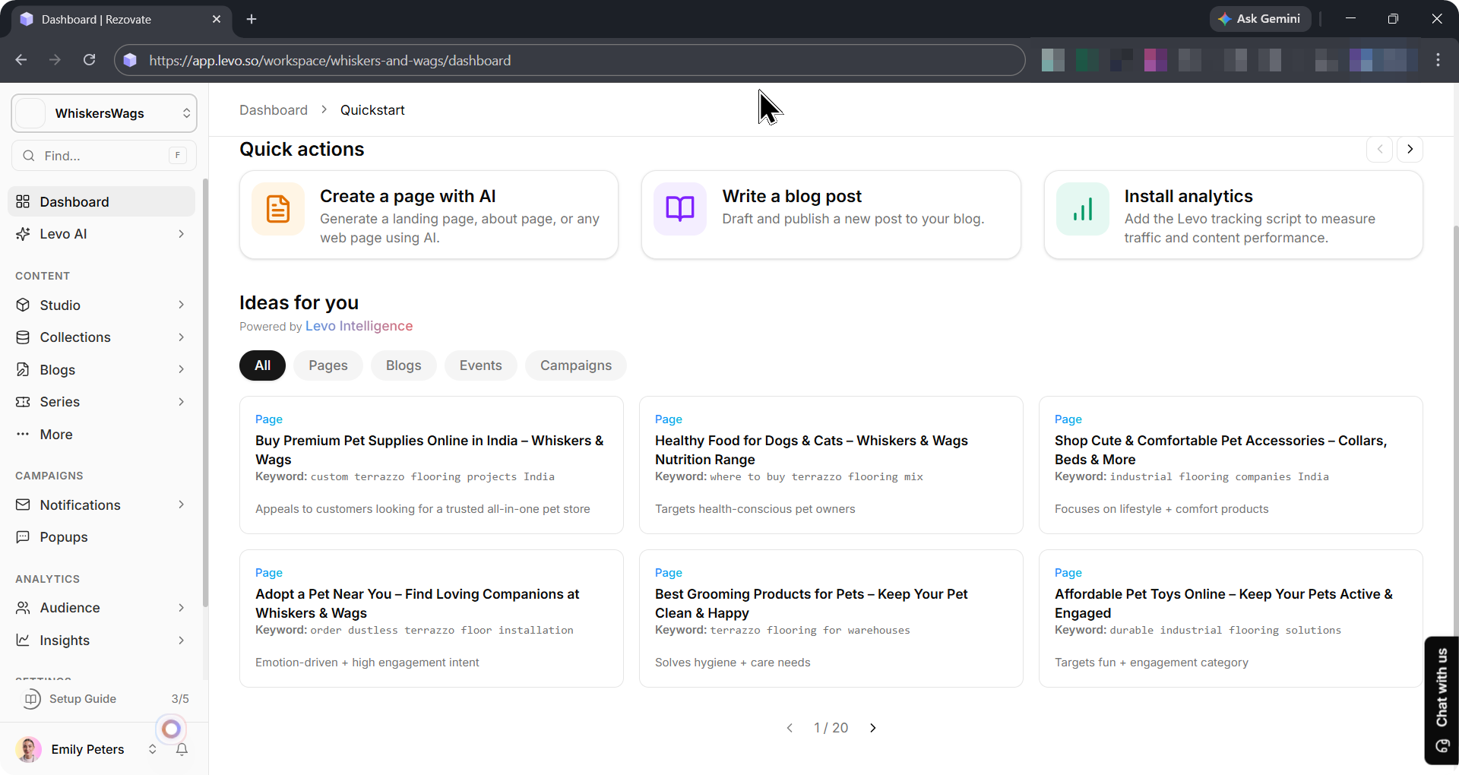Screen dimensions: 1459x775
Task: Reload the page with the browser refresh icon
Action: (x=90, y=60)
